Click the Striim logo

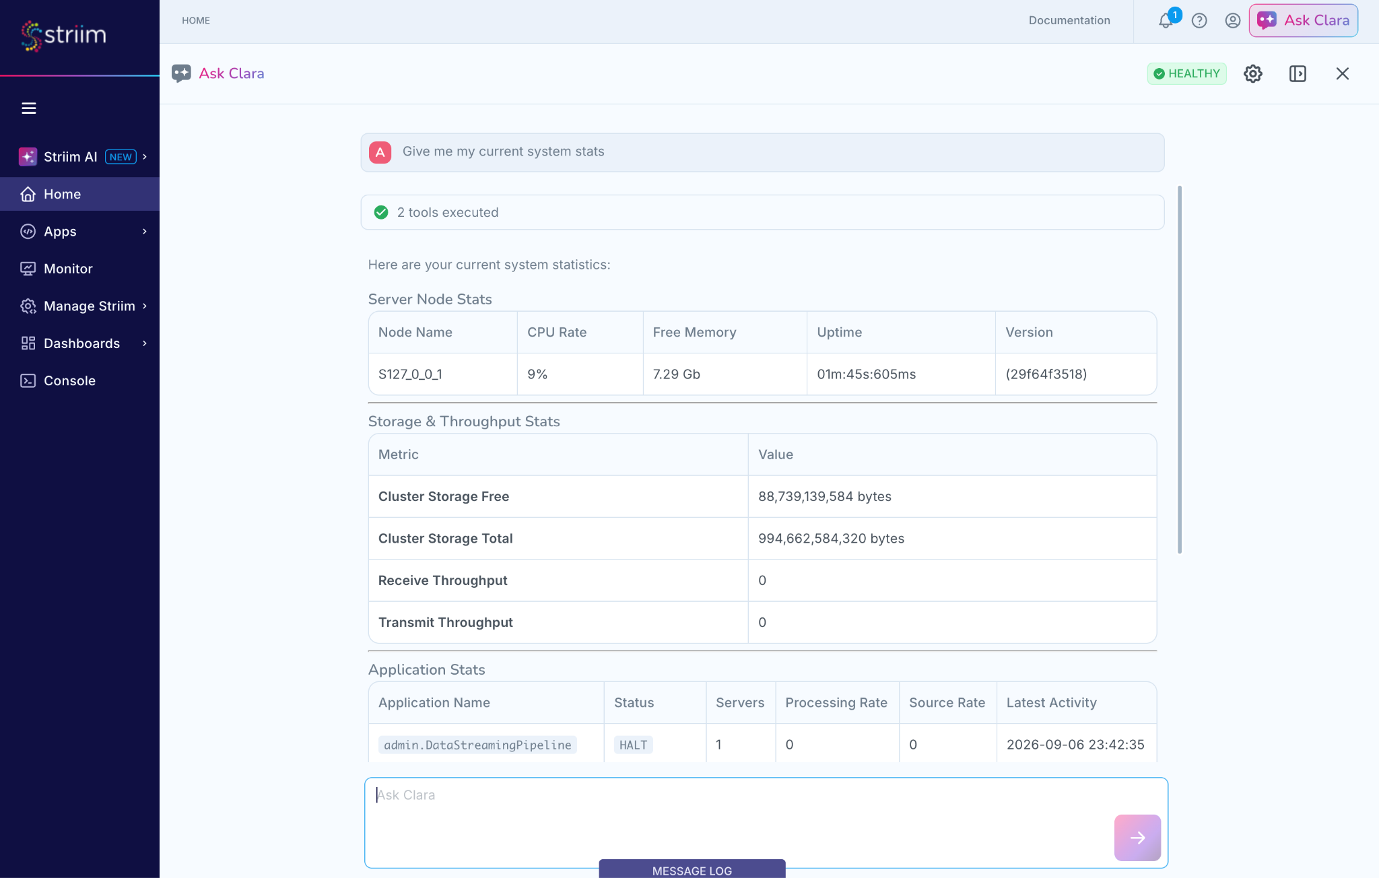click(x=64, y=35)
